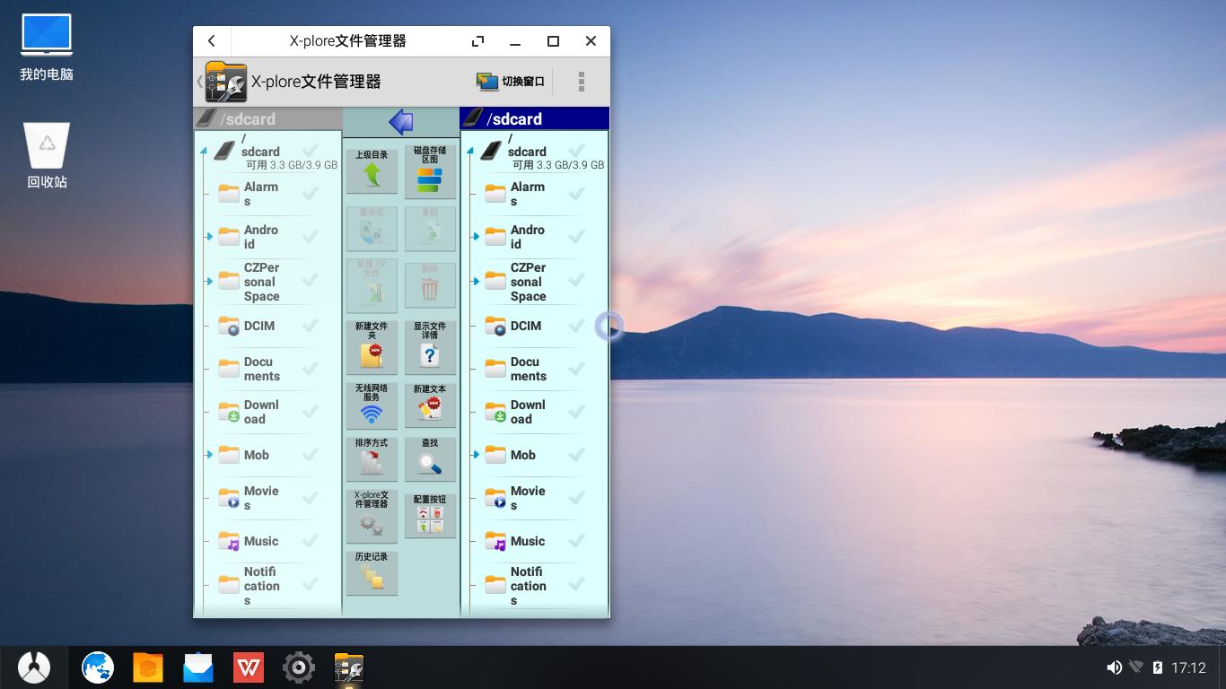Open the disk storage map view
Screen dimensions: 1226x689
(429, 170)
